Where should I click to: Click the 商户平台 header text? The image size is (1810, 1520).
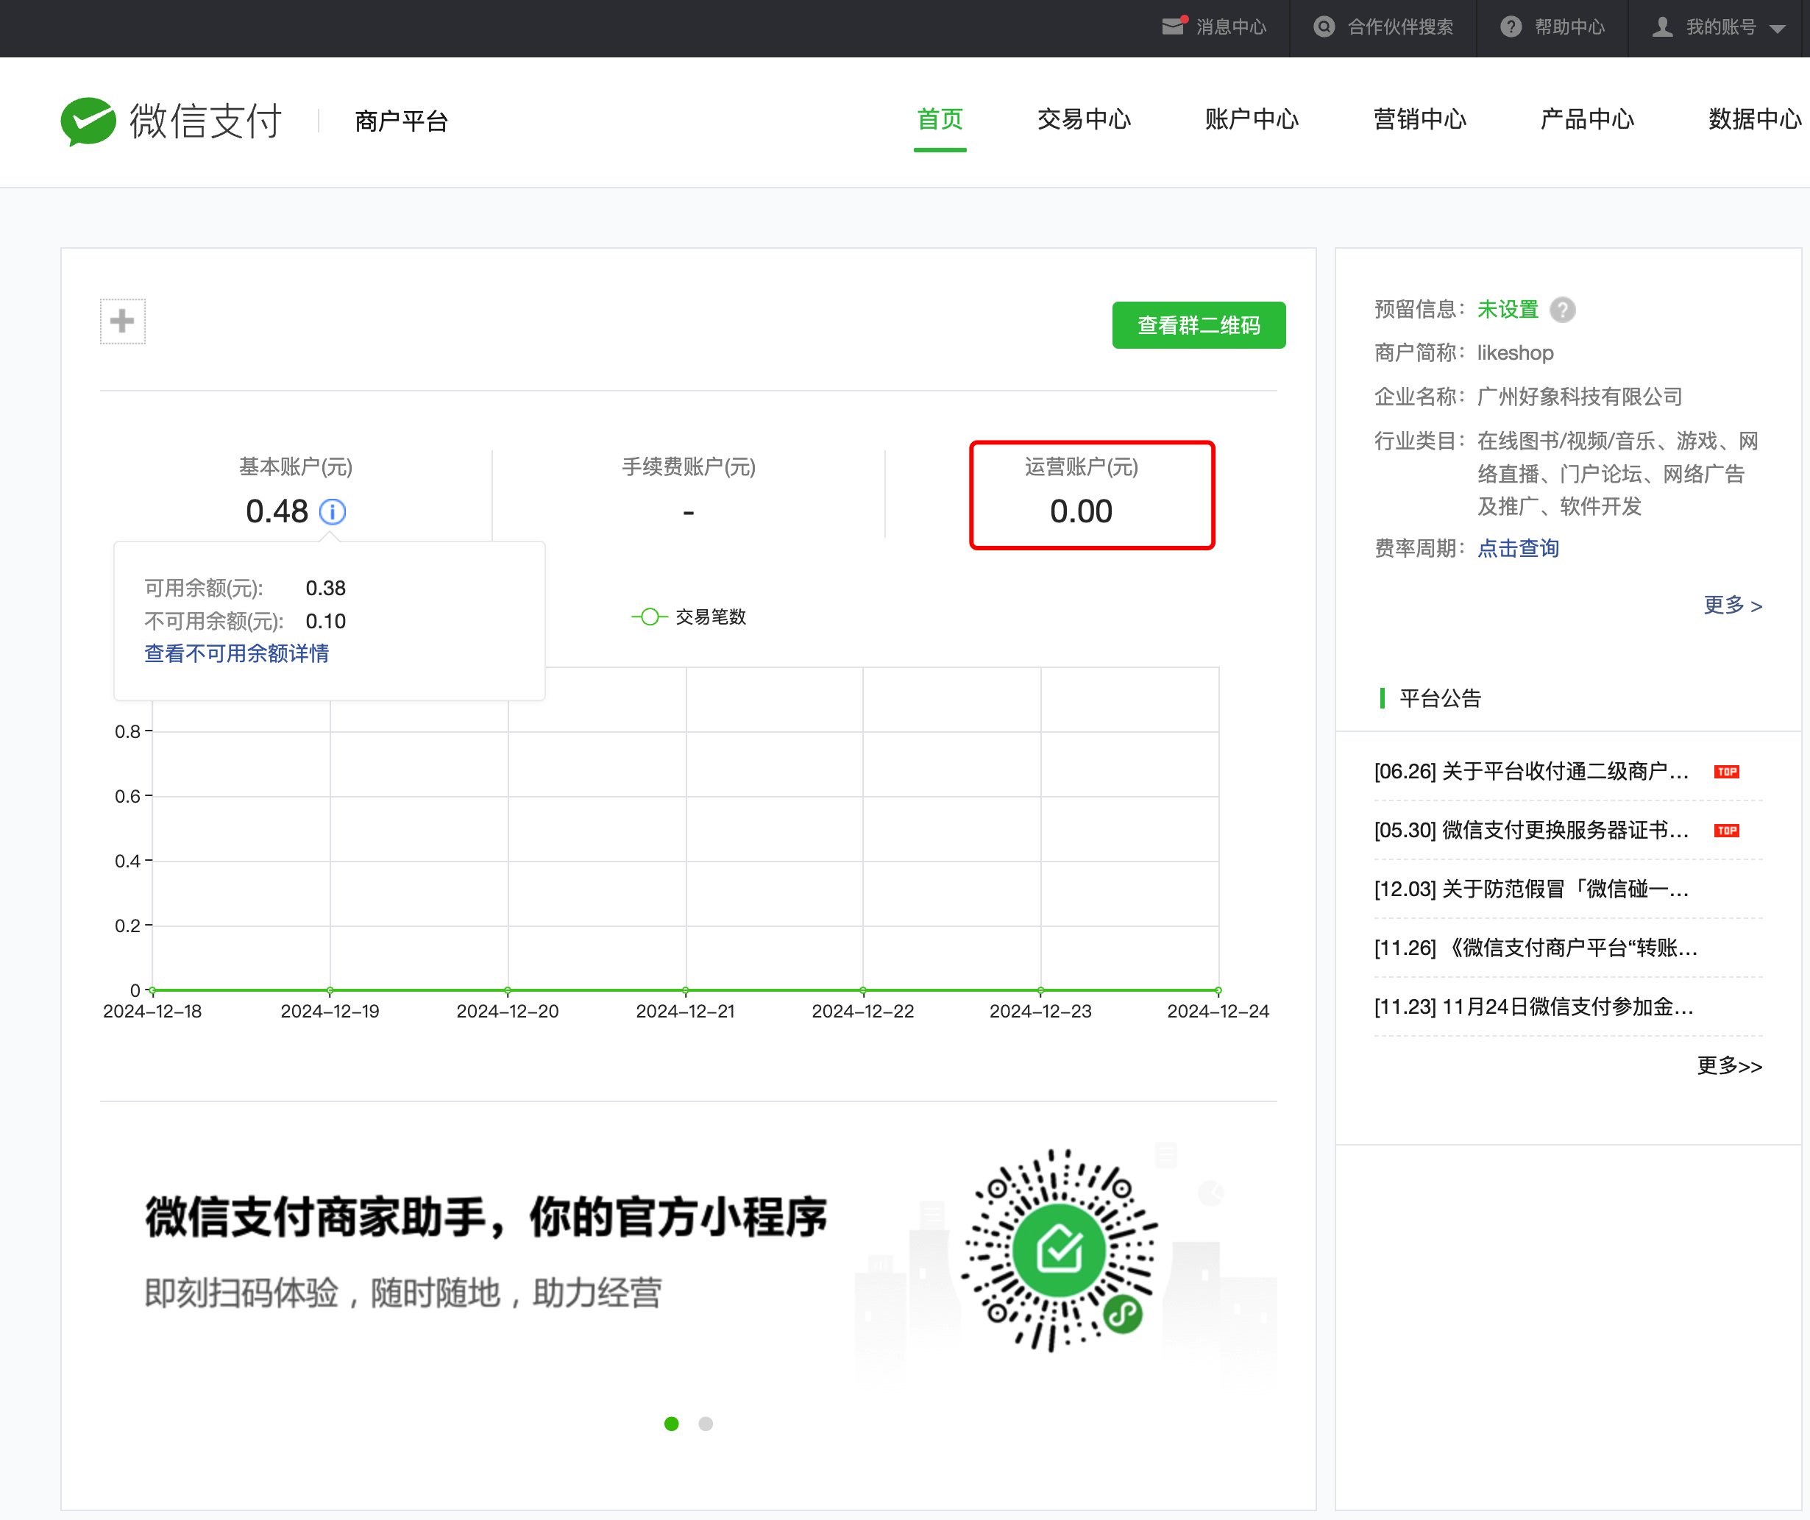(401, 121)
